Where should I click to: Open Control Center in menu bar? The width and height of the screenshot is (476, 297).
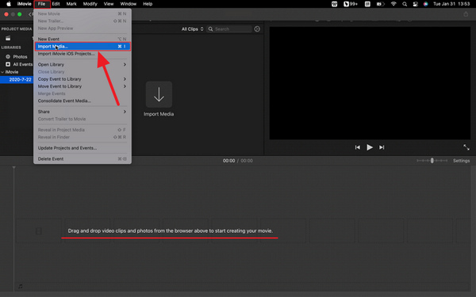(415, 4)
